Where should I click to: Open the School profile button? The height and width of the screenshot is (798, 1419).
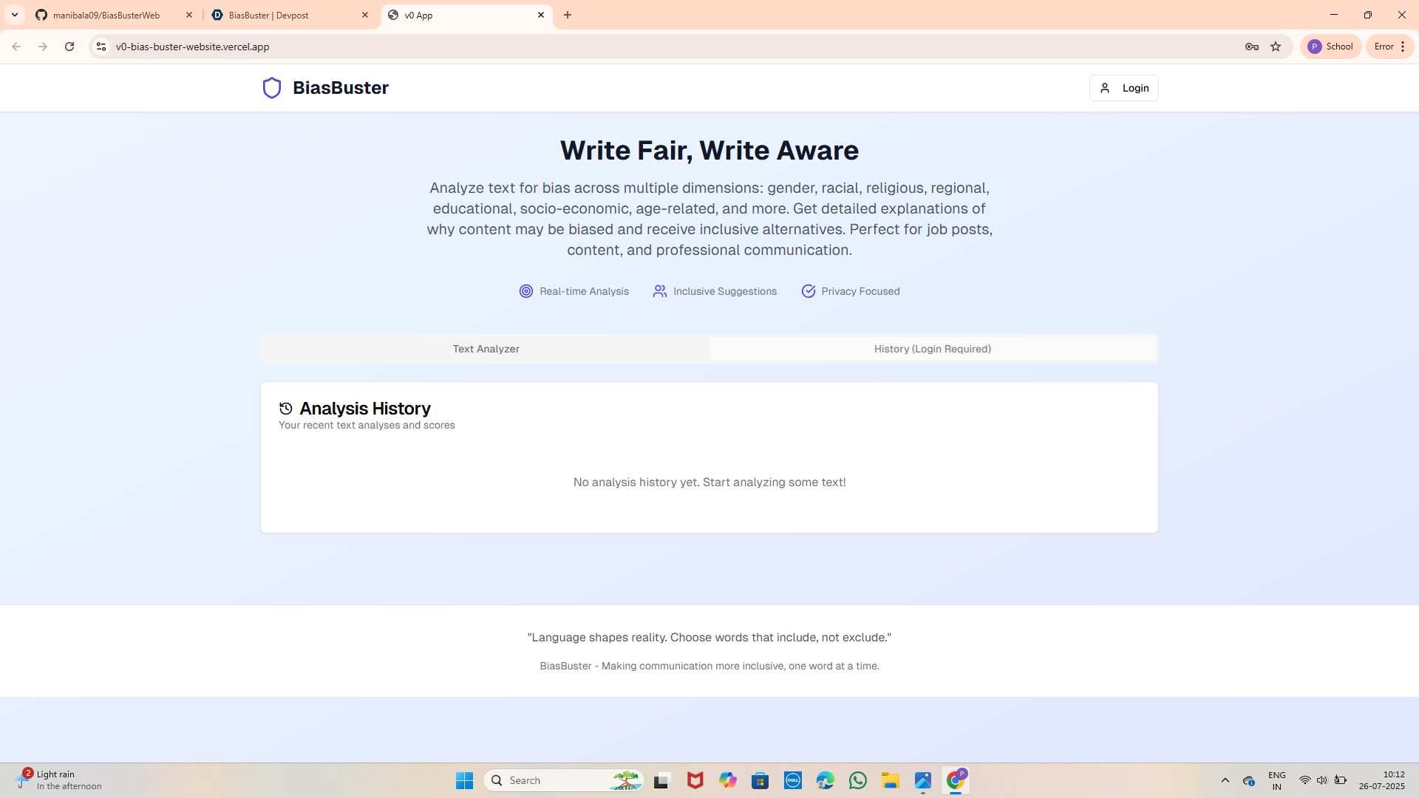click(1330, 47)
